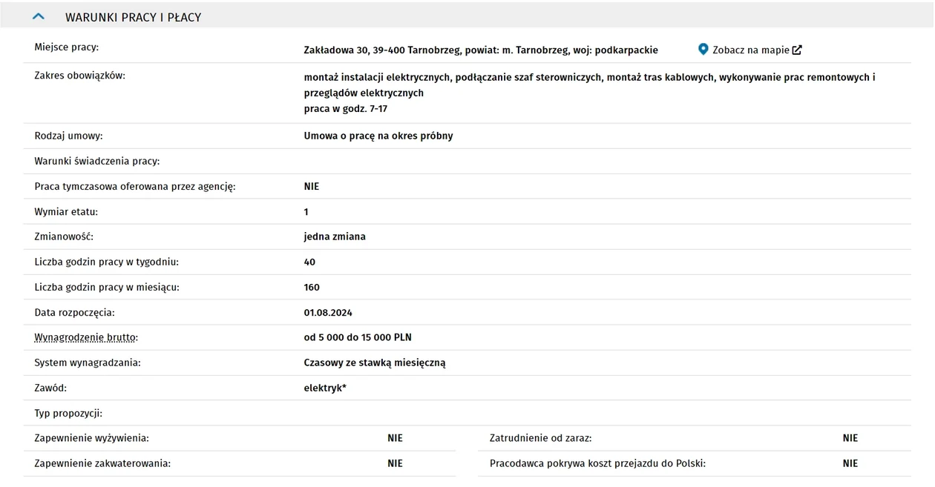This screenshot has height=487, width=935.
Task: Click the Miejsce pracy label
Action: click(66, 47)
